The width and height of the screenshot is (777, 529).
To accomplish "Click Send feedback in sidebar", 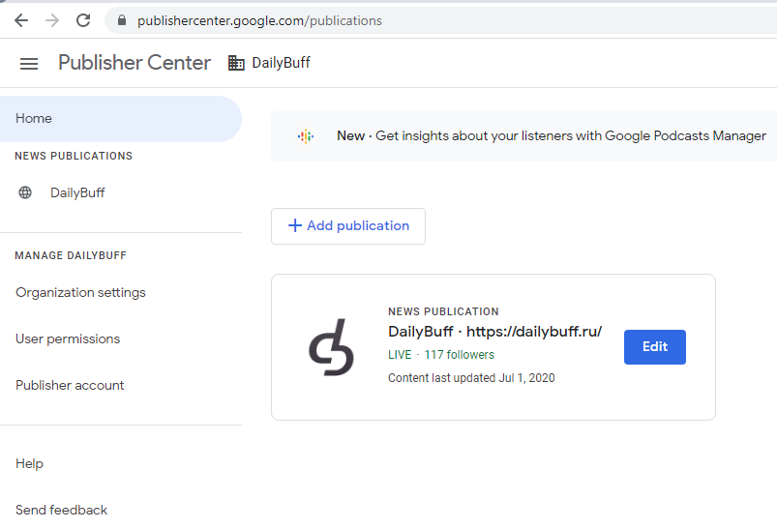I will (61, 511).
